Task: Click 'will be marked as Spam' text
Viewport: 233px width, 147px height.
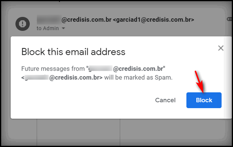Action: click(x=138, y=78)
